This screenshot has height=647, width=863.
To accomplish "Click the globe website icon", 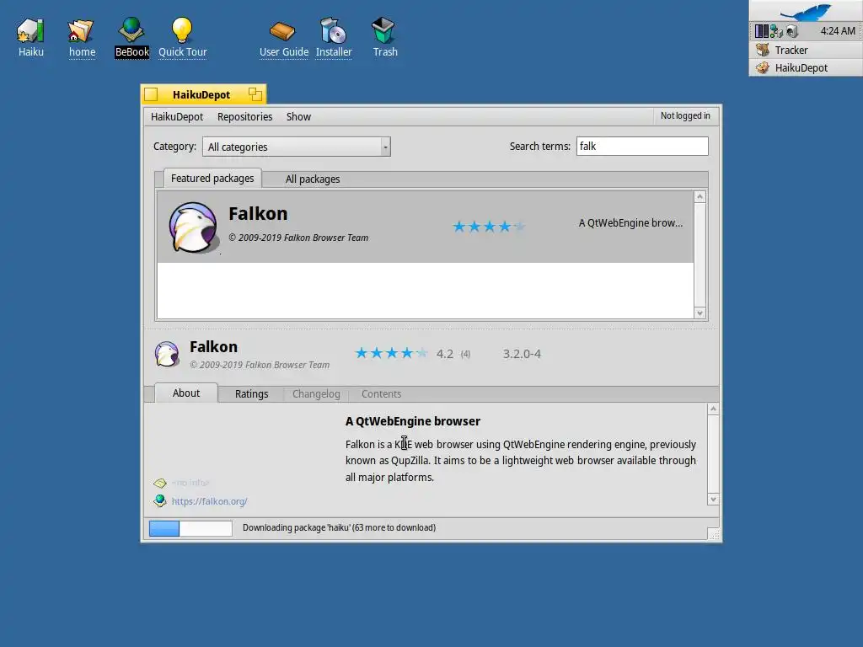I will pyautogui.click(x=159, y=500).
